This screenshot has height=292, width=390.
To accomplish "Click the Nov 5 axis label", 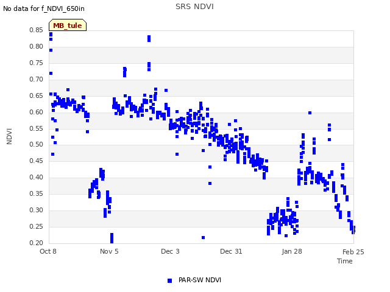I will pos(109,251).
